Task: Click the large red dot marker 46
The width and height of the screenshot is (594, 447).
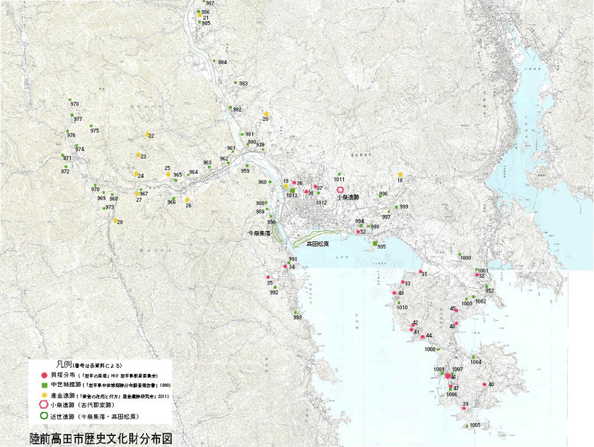Action: point(448,376)
